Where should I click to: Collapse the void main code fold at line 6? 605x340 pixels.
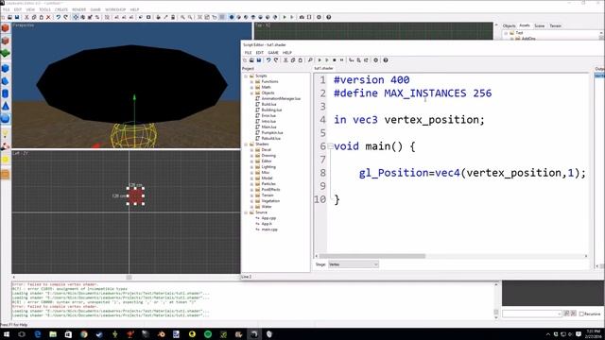(x=330, y=146)
